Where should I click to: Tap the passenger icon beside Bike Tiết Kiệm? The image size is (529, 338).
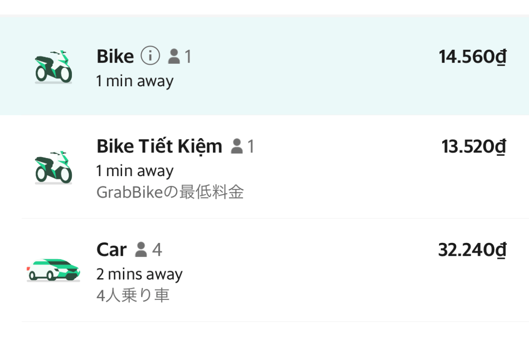click(237, 146)
